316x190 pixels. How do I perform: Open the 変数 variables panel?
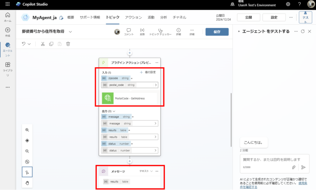(x=142, y=32)
